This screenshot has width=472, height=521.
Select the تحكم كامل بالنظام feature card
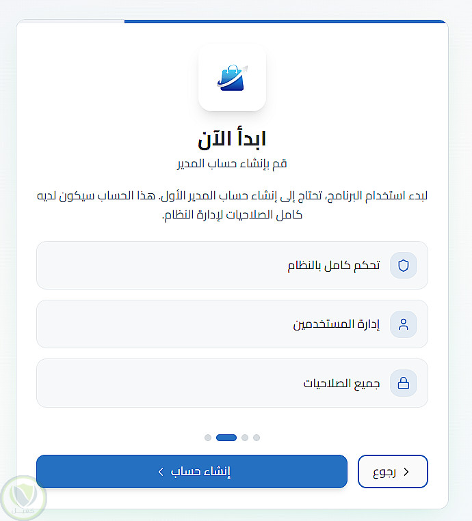pos(232,266)
